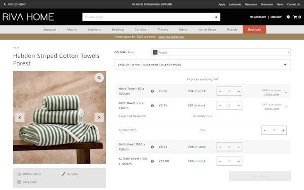Visit the Showroom link
Image resolution: width=304 pixels, height=190 pixels.
267,4
